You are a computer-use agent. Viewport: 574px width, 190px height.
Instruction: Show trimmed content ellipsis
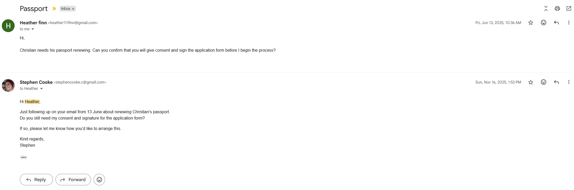coord(23,157)
